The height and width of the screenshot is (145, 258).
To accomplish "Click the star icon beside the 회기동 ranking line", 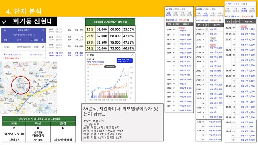I will [x=4, y=54].
